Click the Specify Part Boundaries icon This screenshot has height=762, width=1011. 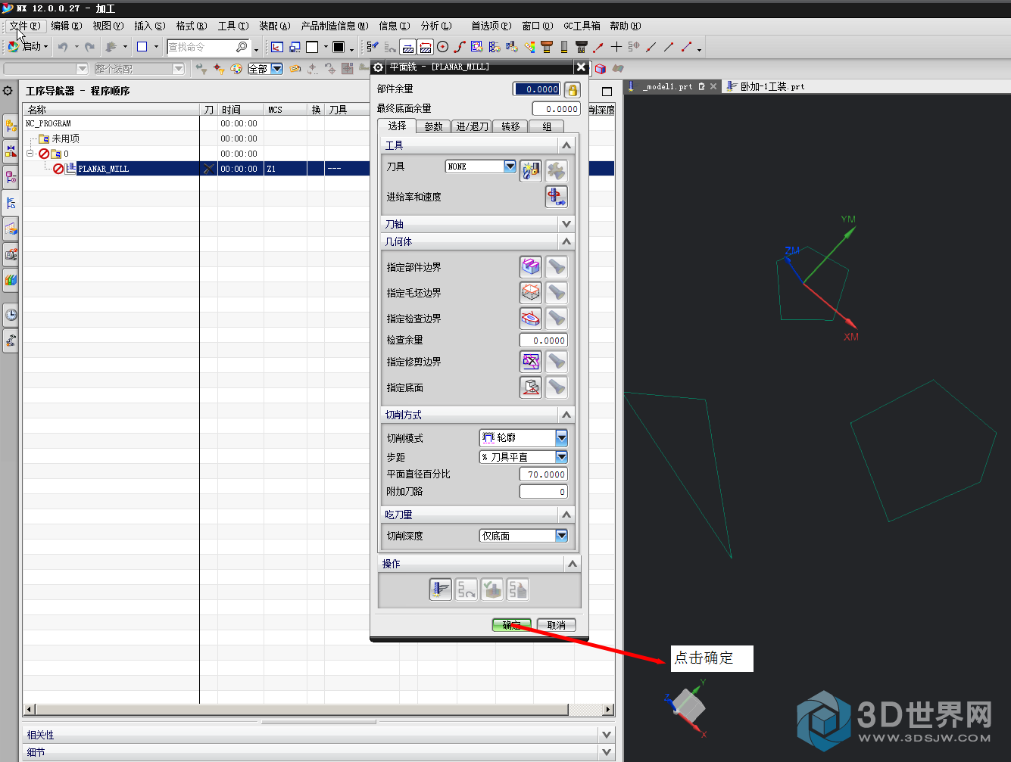tap(530, 267)
